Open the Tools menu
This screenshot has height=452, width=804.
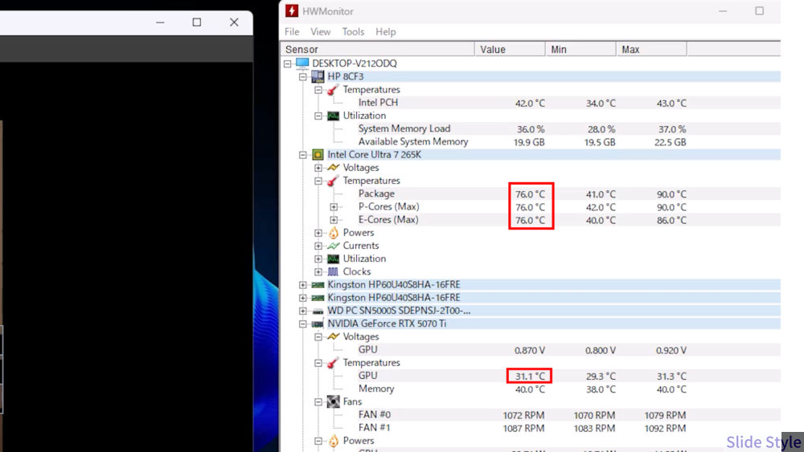click(353, 32)
